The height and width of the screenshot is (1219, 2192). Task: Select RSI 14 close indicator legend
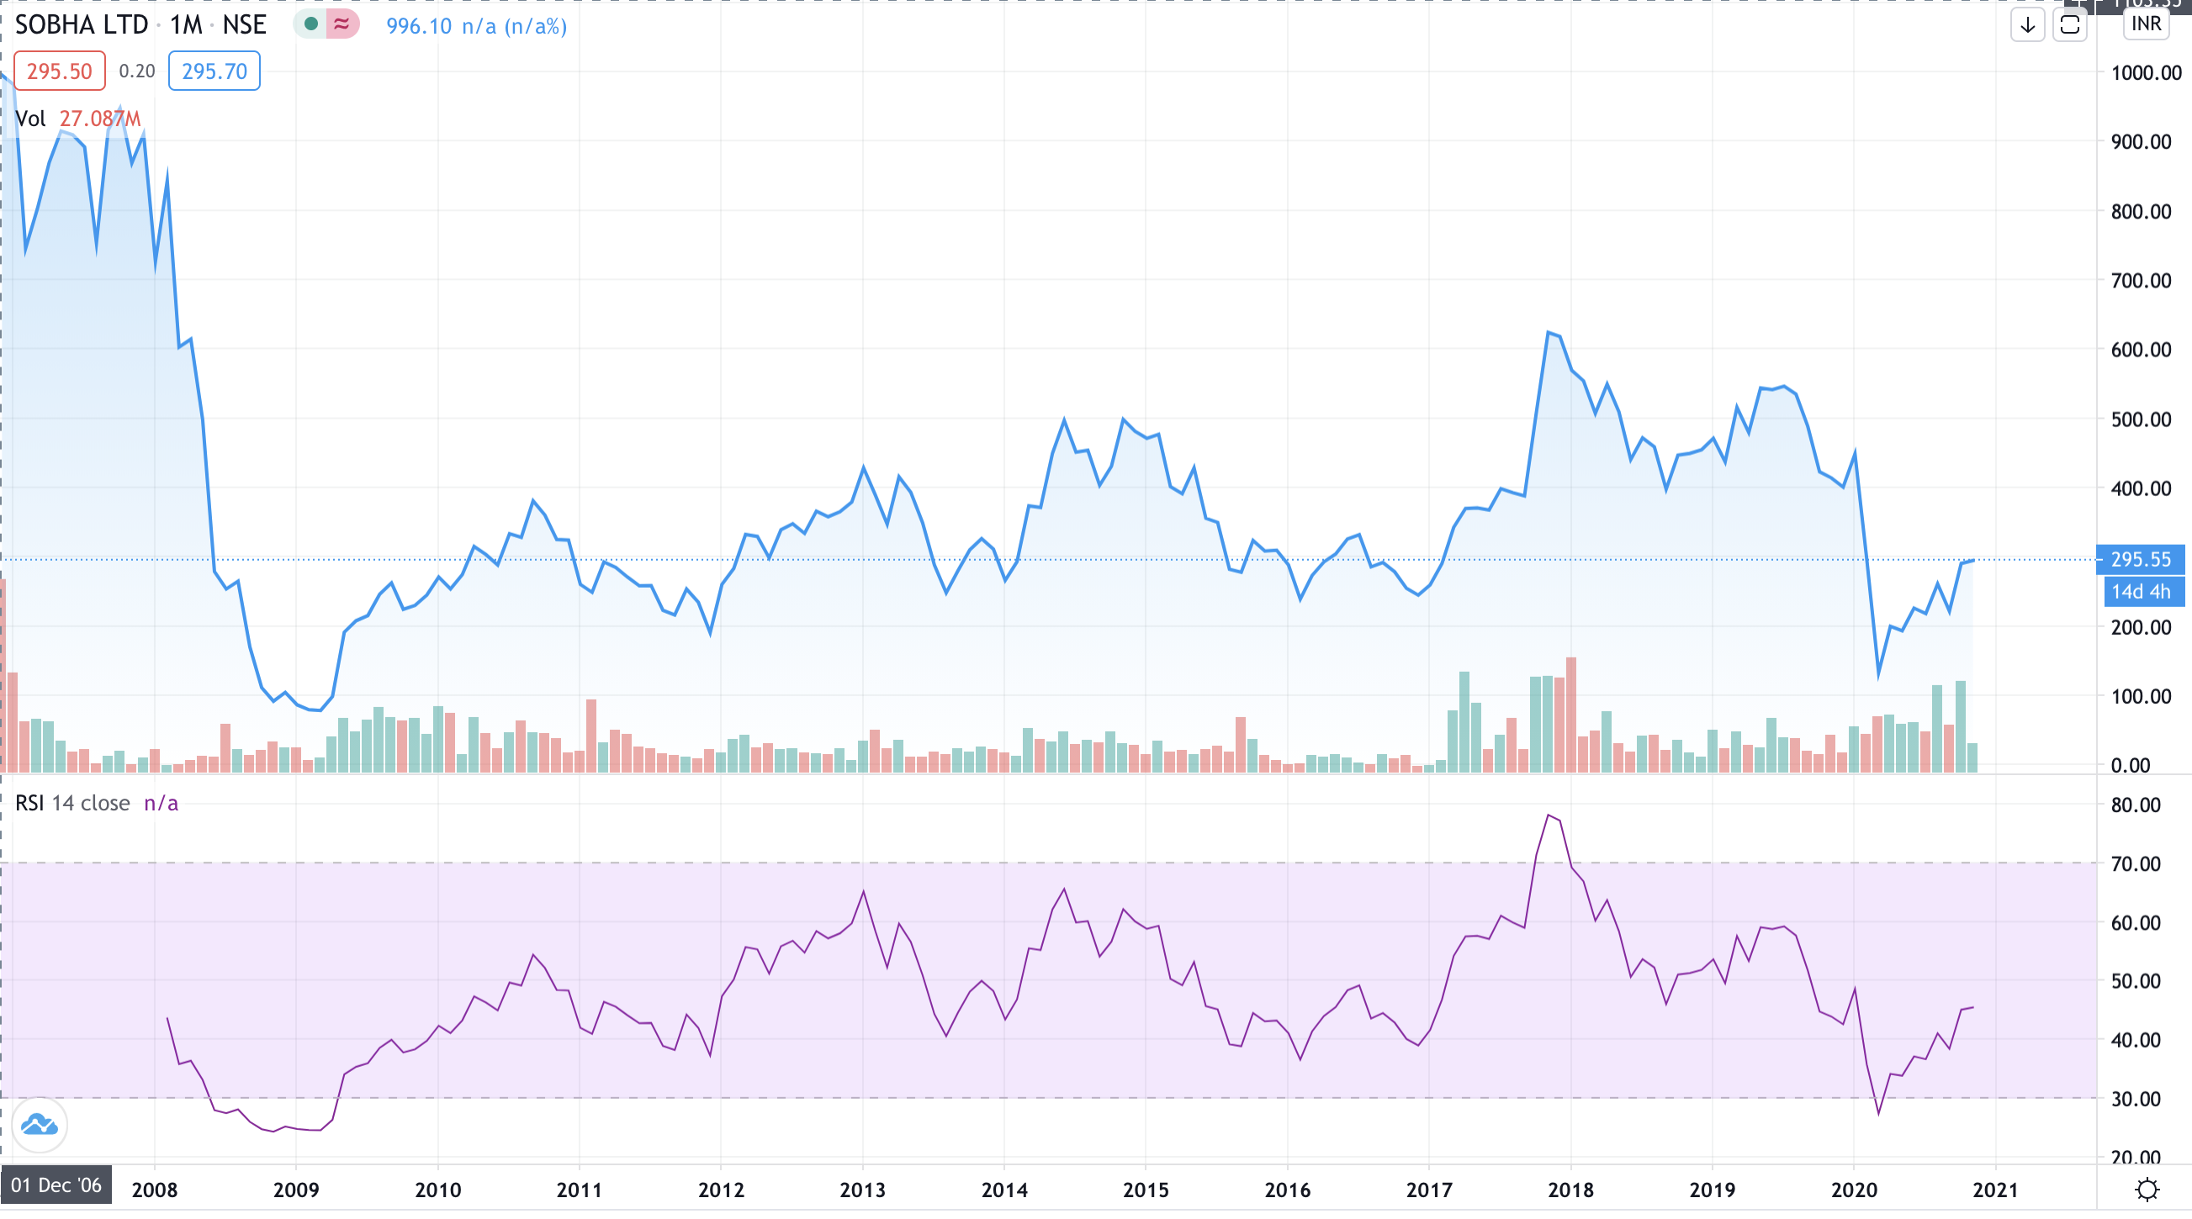pos(72,803)
